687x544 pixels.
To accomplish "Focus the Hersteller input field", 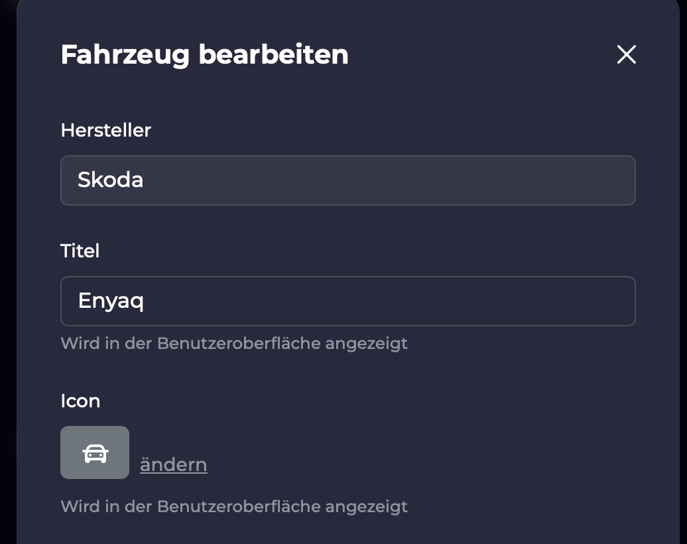I will point(347,180).
